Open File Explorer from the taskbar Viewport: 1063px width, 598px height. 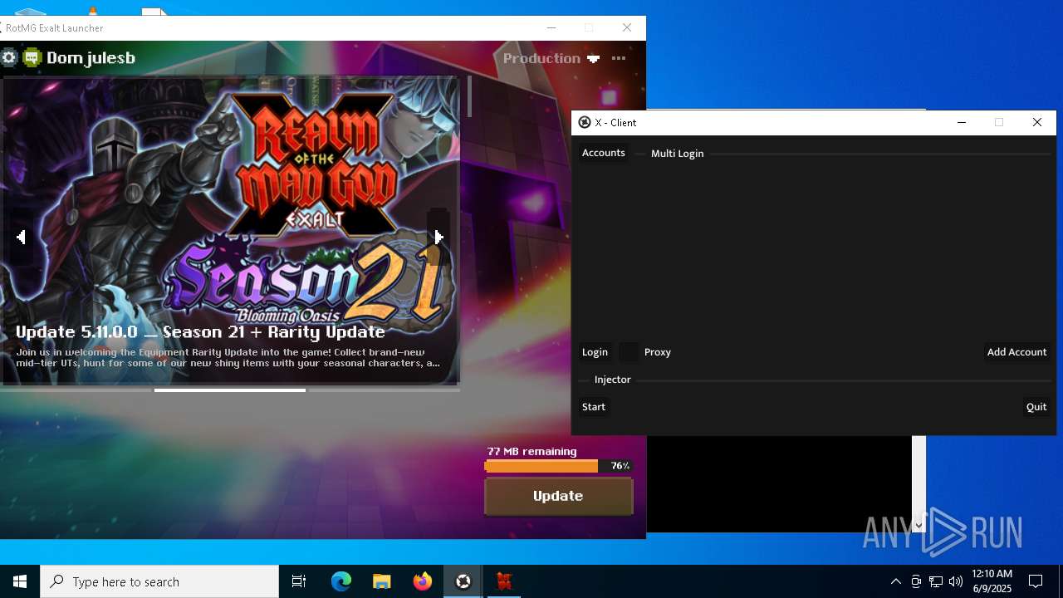click(x=382, y=581)
